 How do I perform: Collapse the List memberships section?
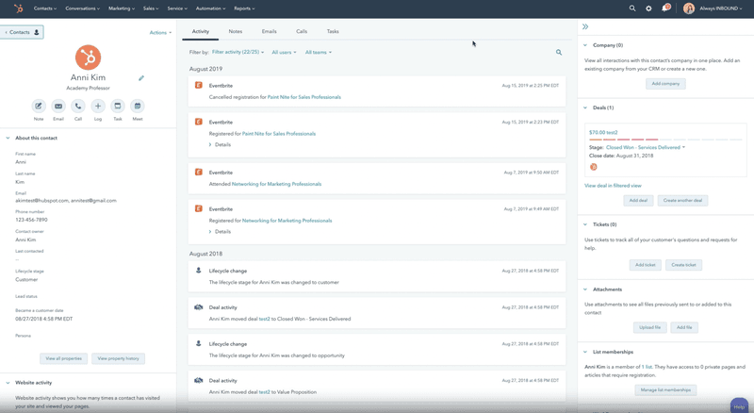tap(585, 352)
